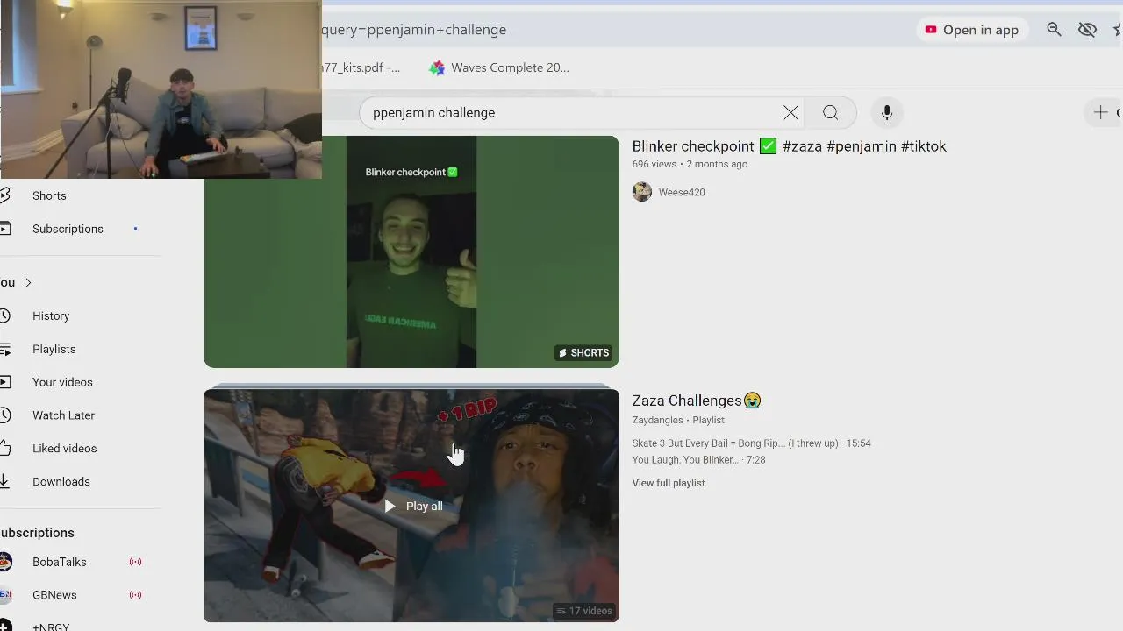The image size is (1123, 631).
Task: Open Your videos in the sidebar
Action: [62, 382]
